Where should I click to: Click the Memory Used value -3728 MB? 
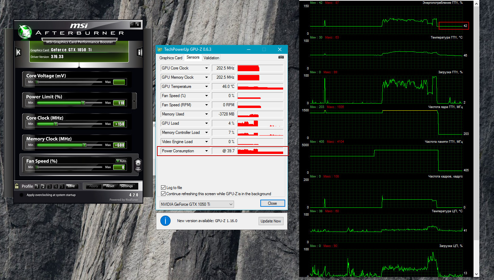(x=223, y=114)
